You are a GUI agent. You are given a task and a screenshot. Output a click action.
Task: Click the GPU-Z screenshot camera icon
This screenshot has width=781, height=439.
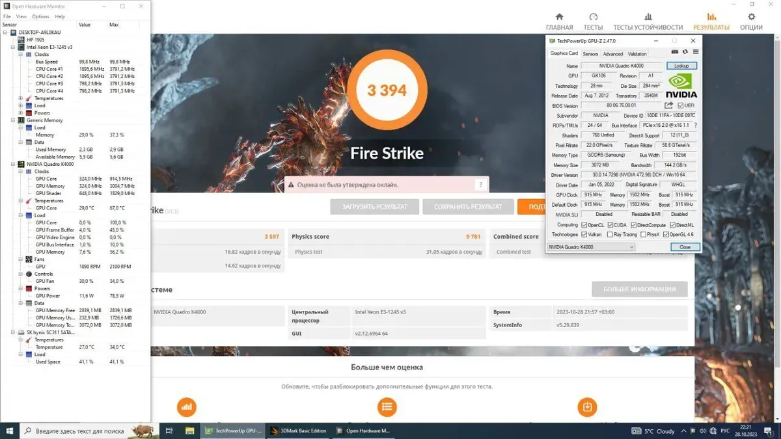(675, 52)
